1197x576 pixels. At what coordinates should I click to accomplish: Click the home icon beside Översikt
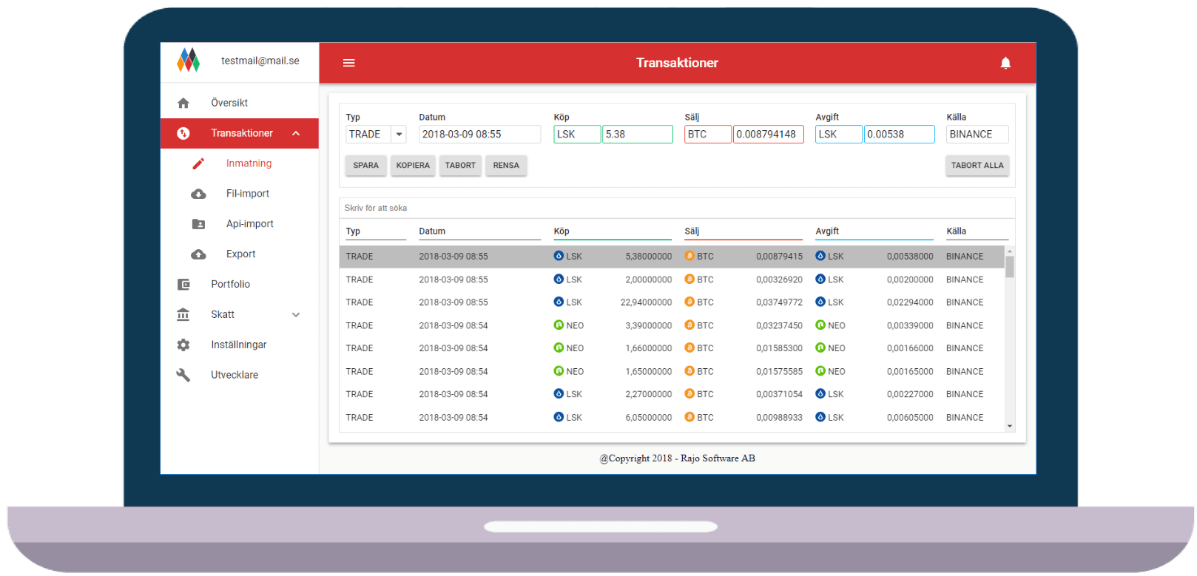tap(183, 103)
